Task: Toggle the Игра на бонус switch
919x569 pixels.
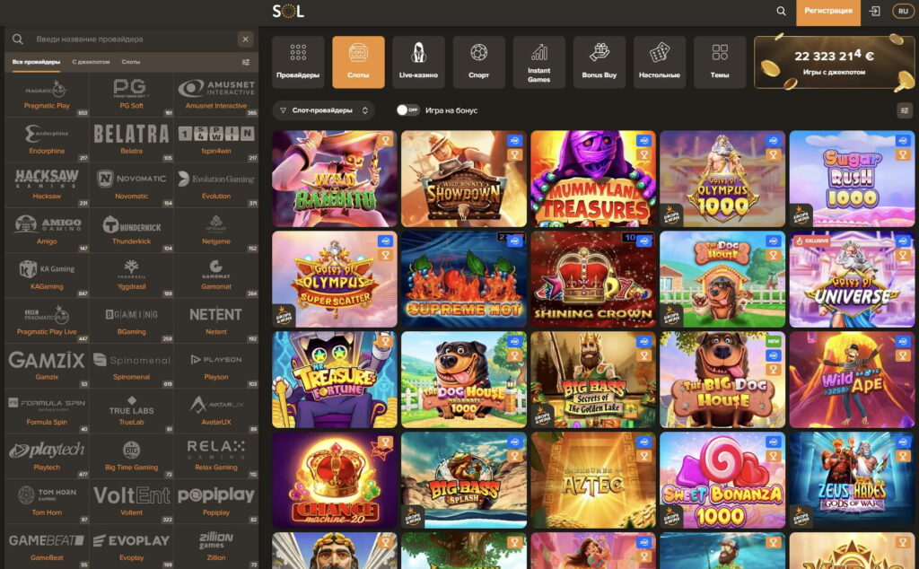Action: [408, 110]
